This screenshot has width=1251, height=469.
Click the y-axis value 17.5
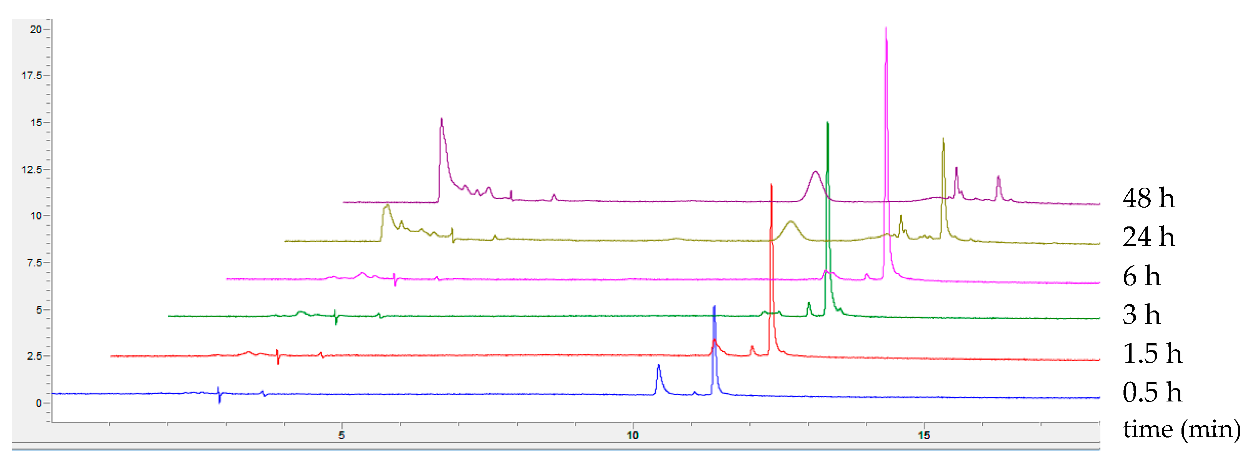(31, 75)
